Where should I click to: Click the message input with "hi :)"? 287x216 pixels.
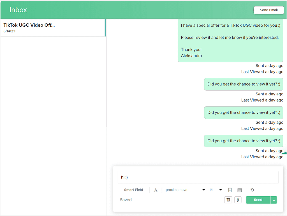198,177
